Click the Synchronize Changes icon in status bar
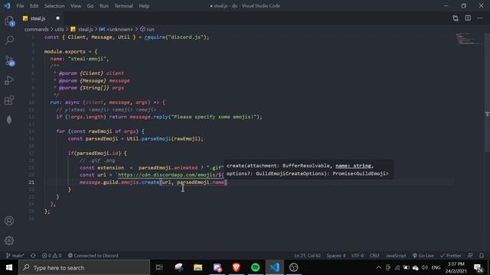 point(33,255)
